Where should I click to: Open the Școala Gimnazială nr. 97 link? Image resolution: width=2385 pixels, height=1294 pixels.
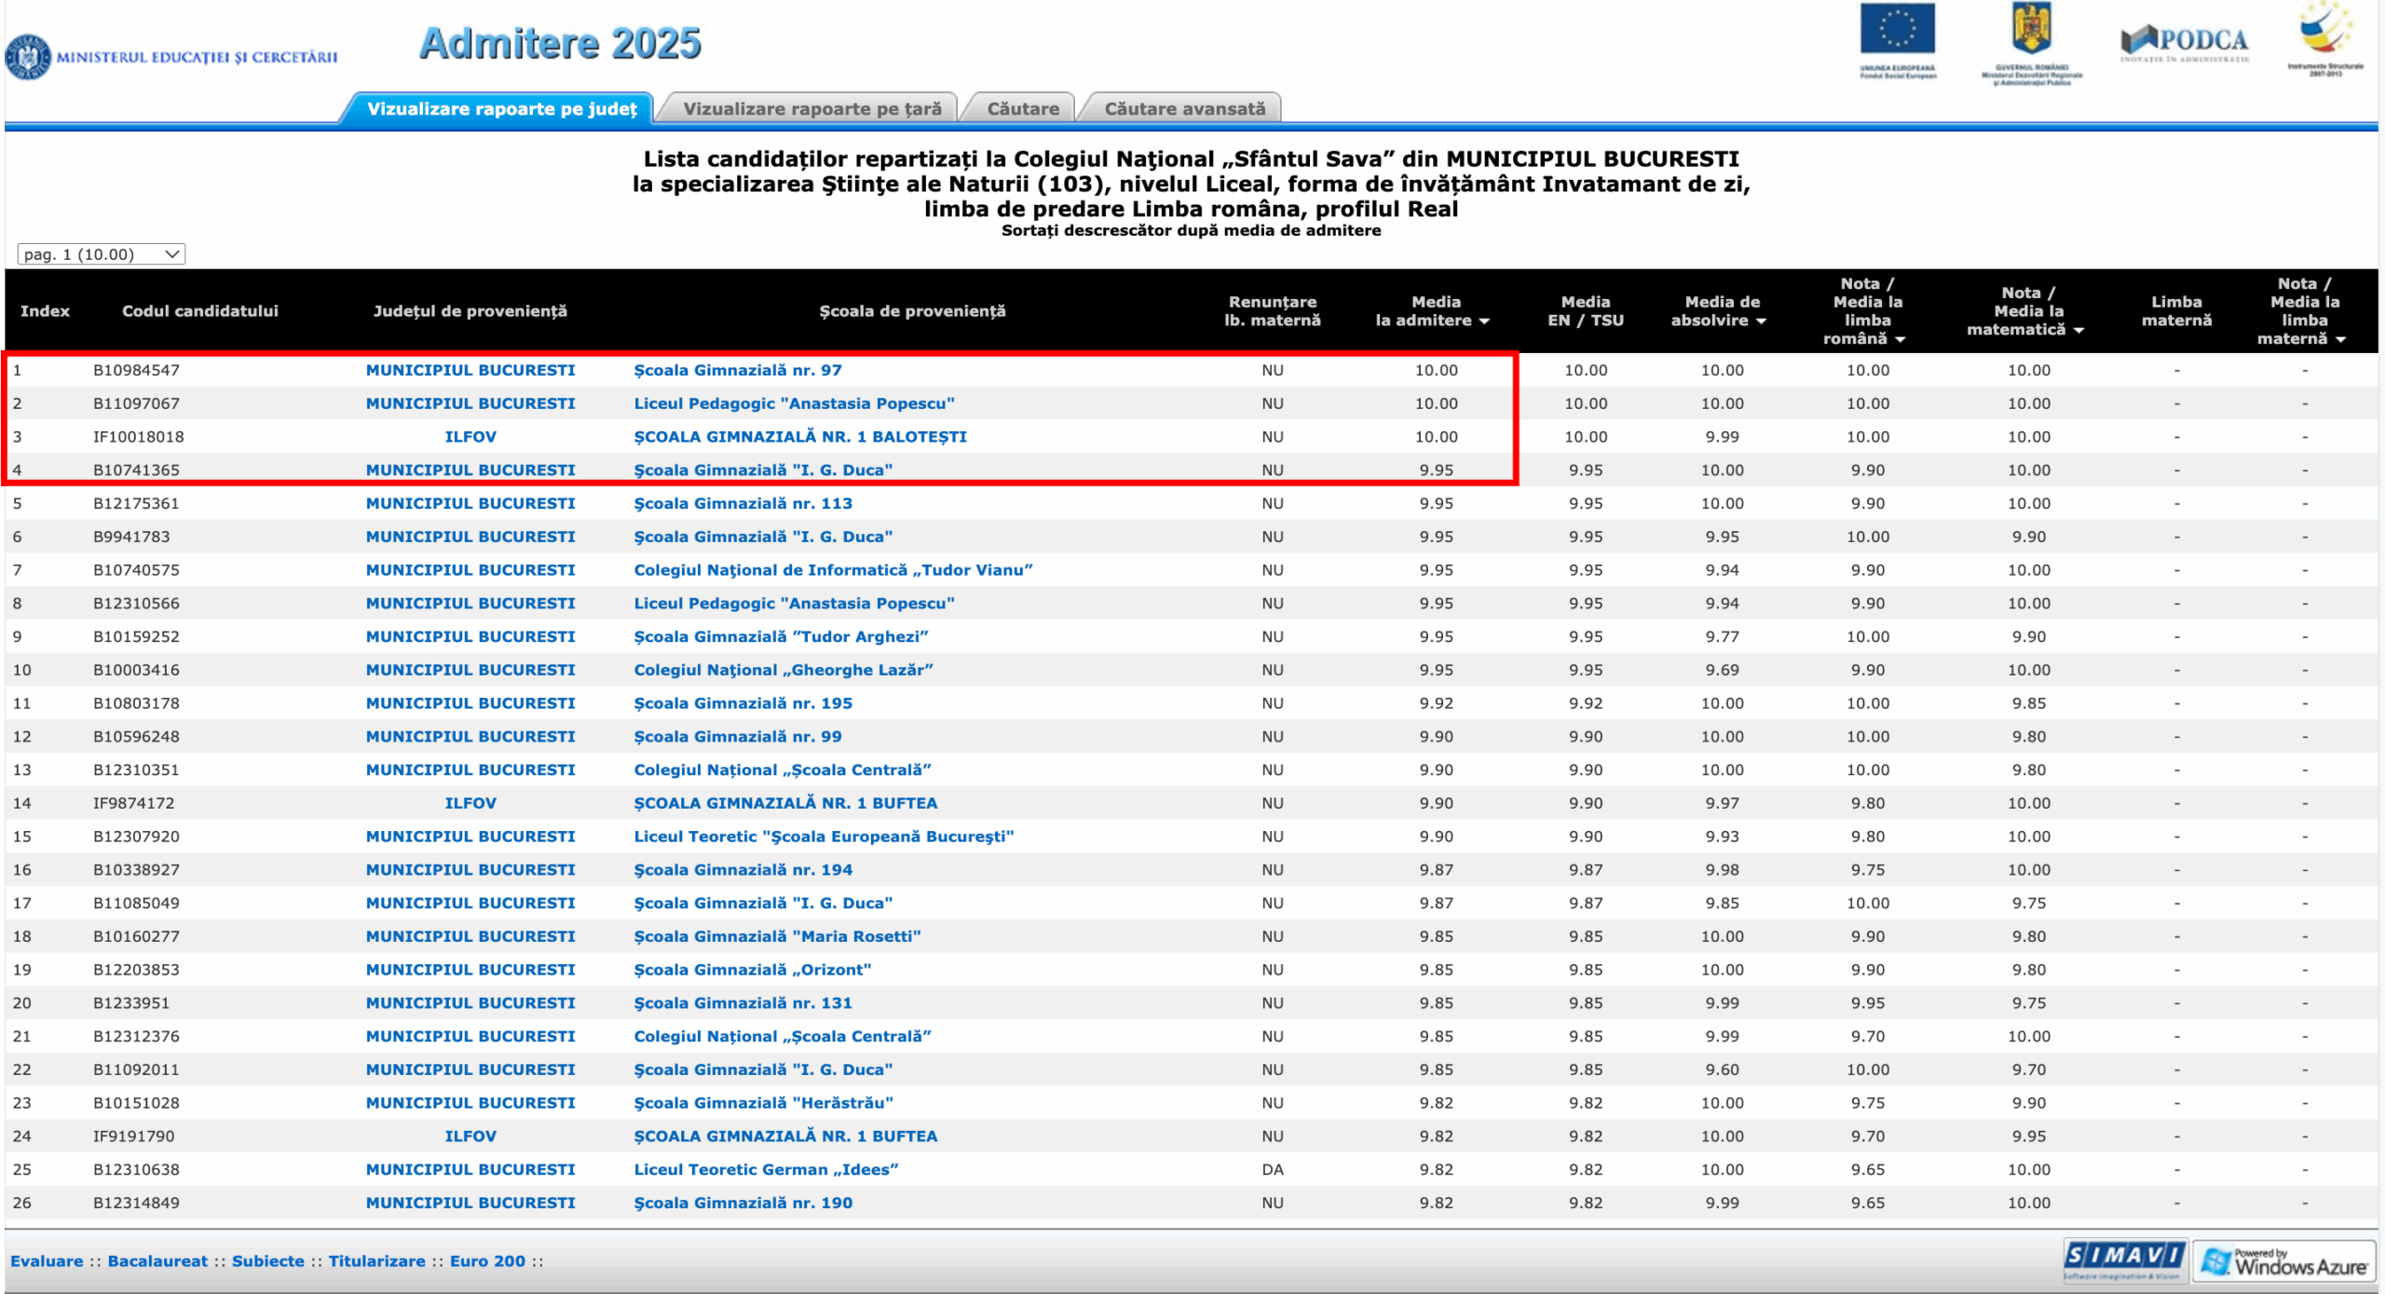click(737, 370)
